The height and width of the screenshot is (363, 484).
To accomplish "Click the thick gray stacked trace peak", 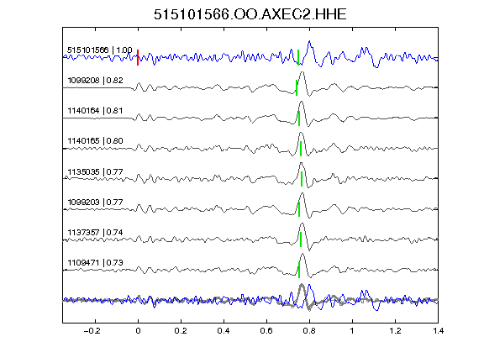I will tap(302, 286).
